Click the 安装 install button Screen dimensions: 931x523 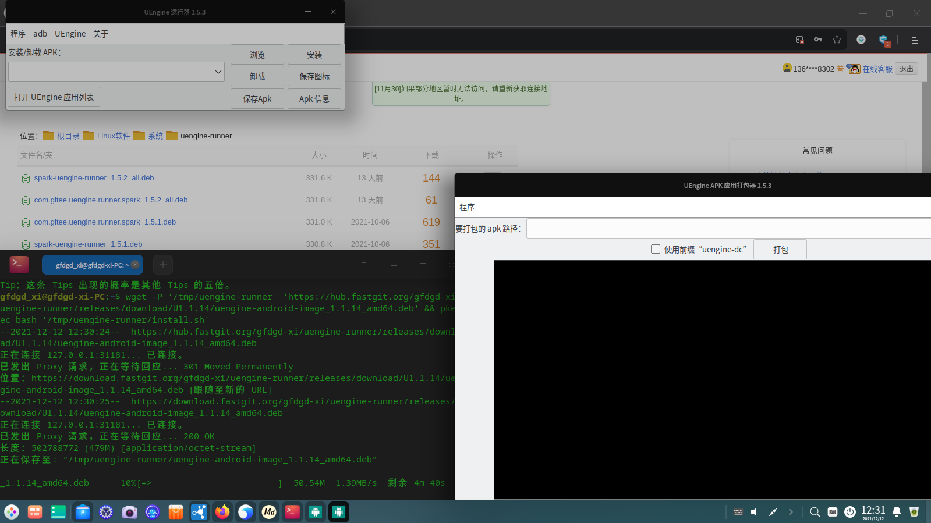click(x=314, y=55)
